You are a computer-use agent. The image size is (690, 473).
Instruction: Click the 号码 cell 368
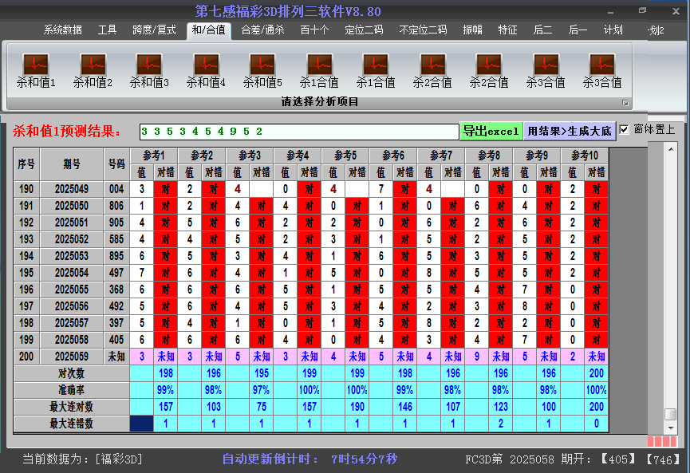point(116,290)
